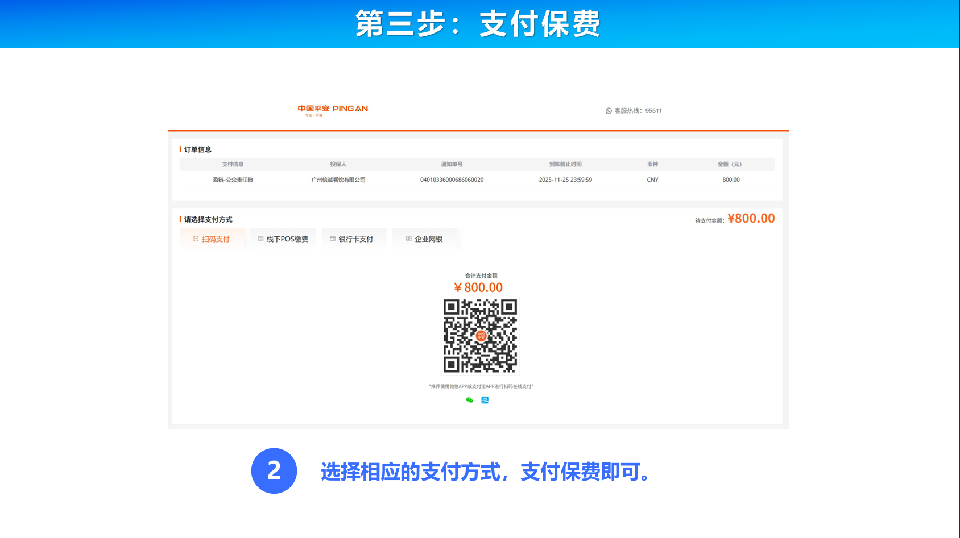Viewport: 960px width, 538px height.
Task: Click the Alipay blue icon
Action: (x=485, y=400)
